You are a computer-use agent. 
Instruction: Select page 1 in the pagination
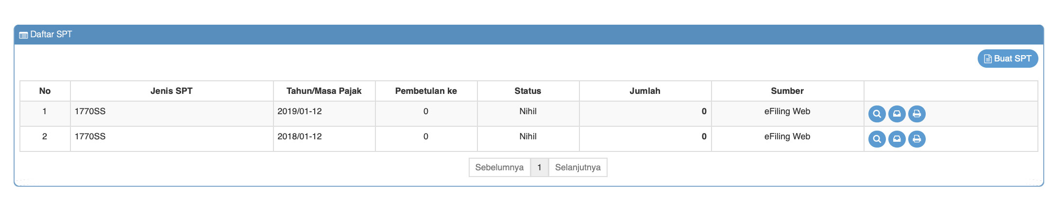click(x=539, y=167)
